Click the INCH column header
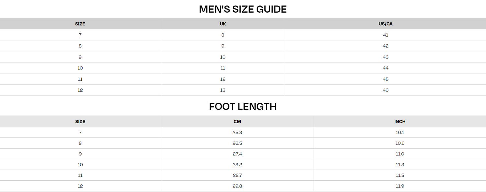The height and width of the screenshot is (192, 486). [400, 122]
